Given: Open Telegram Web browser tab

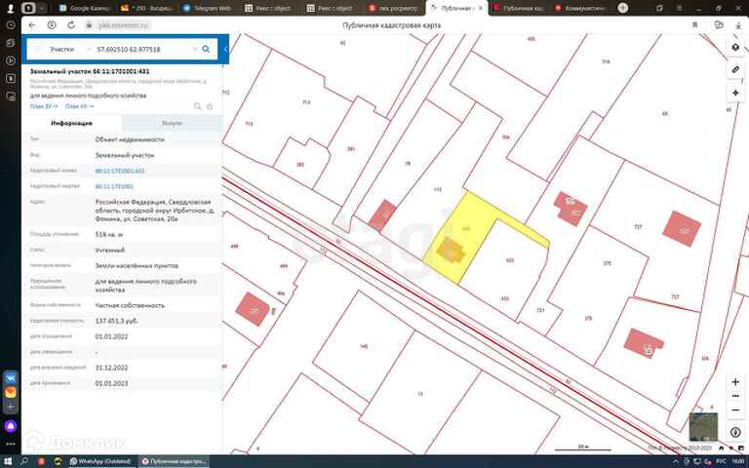Looking at the screenshot, I should coord(209,8).
